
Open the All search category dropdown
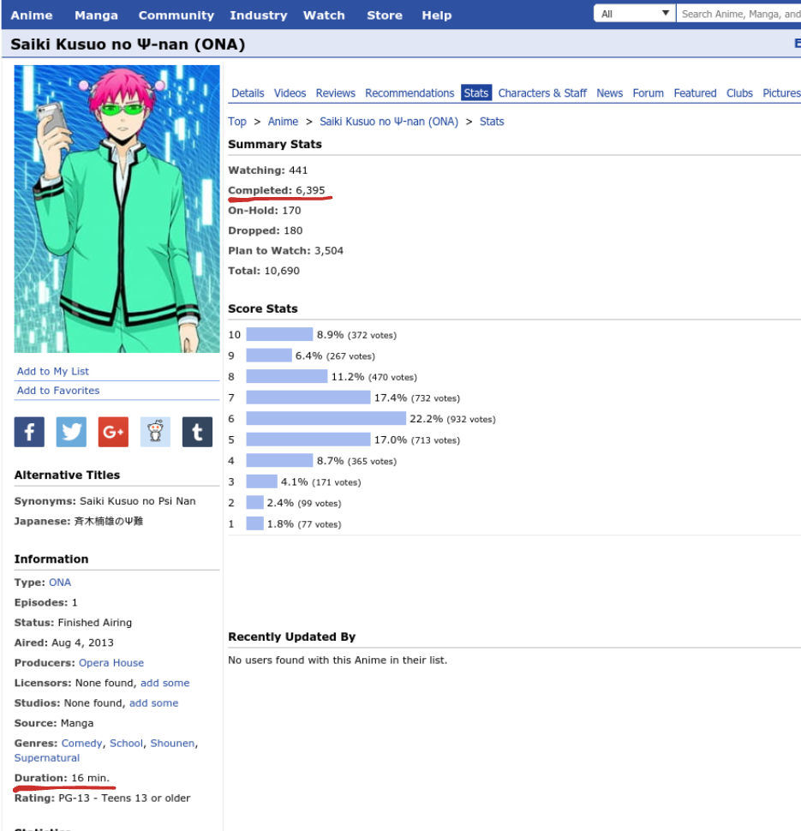(635, 14)
